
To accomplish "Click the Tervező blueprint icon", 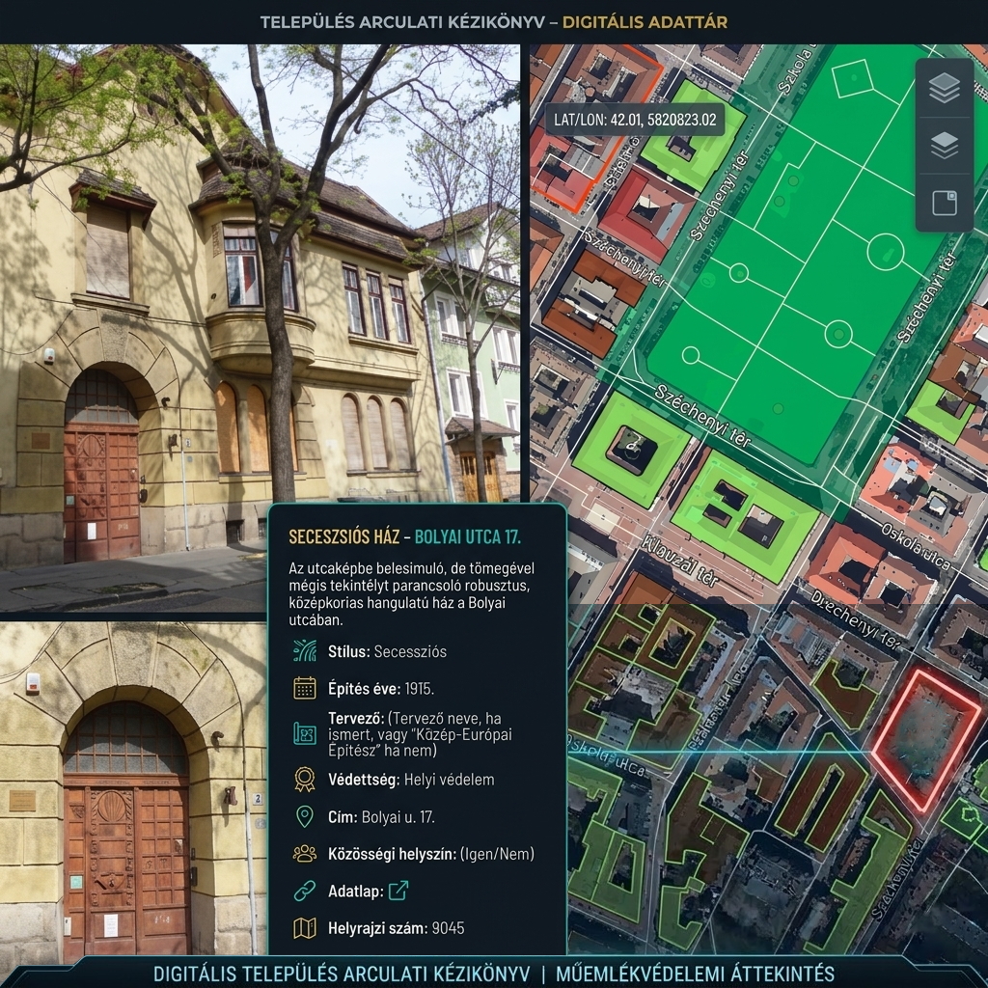I will (306, 734).
